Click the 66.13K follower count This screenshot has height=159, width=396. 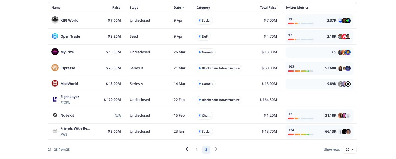pyautogui.click(x=330, y=131)
